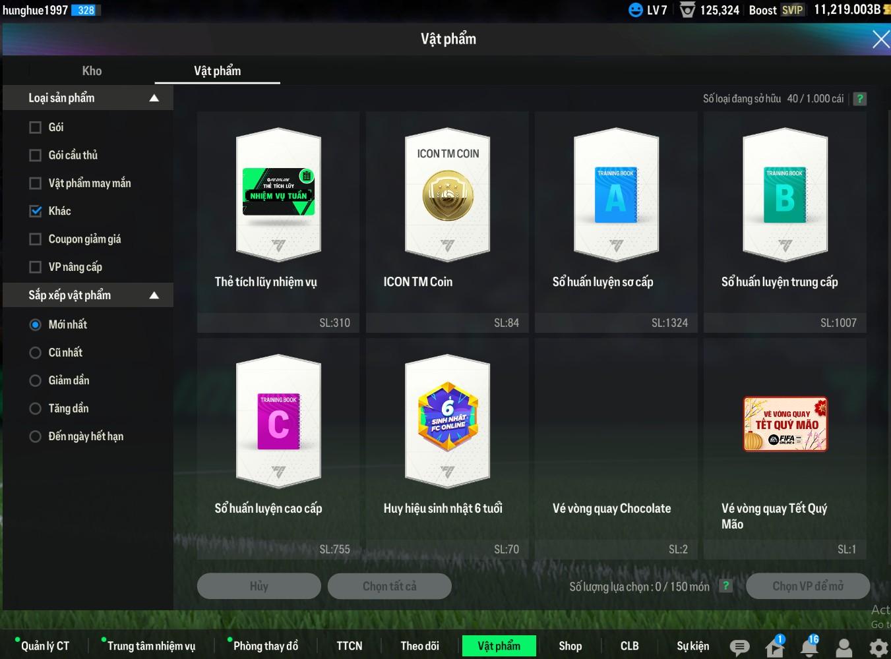891x659 pixels.
Task: Open the chat speech bubble icon
Action: coord(739,647)
